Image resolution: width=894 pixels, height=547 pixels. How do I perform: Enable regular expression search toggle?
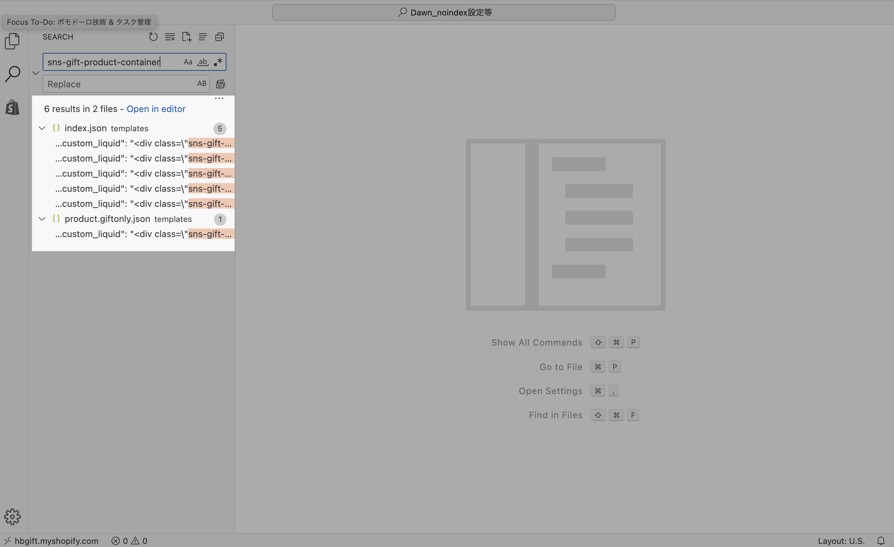click(218, 62)
